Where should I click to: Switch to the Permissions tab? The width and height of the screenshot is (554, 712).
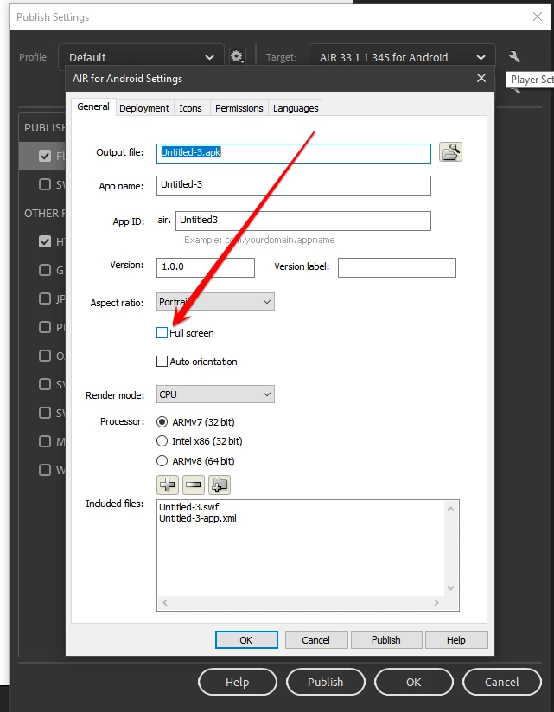[x=239, y=108]
